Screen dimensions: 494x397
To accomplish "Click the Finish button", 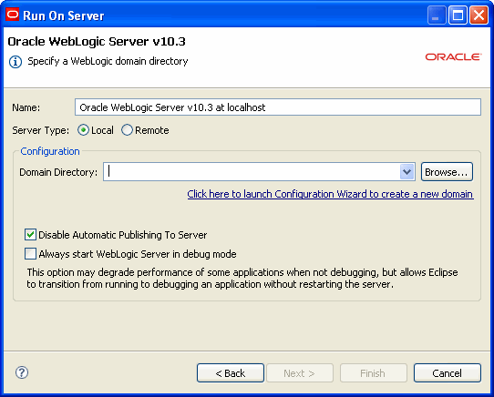I will point(374,373).
